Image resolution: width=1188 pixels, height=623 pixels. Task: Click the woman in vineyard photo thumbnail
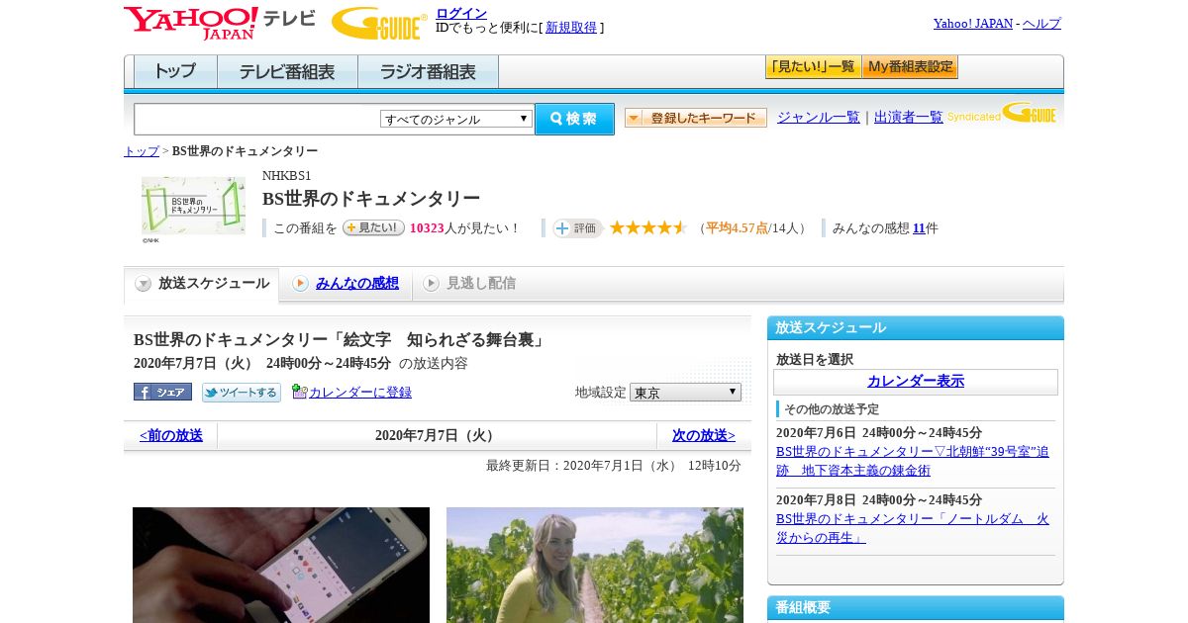coord(595,565)
